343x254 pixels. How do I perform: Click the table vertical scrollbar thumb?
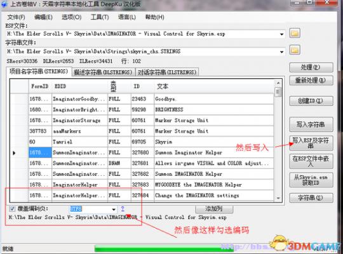[278, 92]
